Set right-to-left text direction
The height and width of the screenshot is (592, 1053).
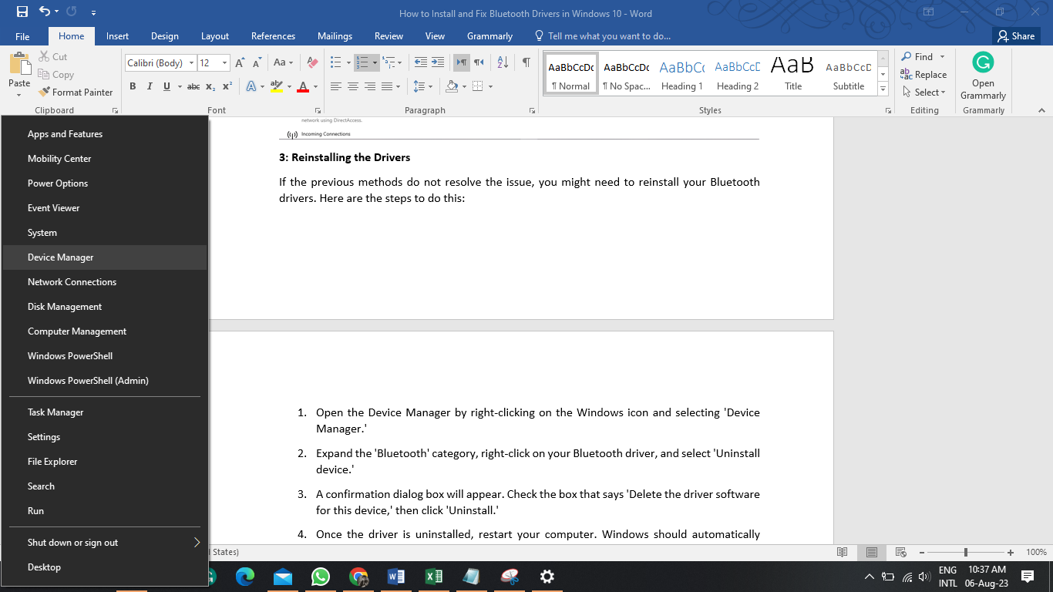tap(479, 62)
